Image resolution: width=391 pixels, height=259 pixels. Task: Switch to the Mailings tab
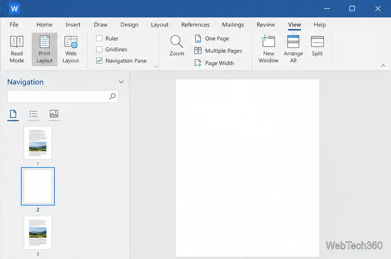coord(233,25)
